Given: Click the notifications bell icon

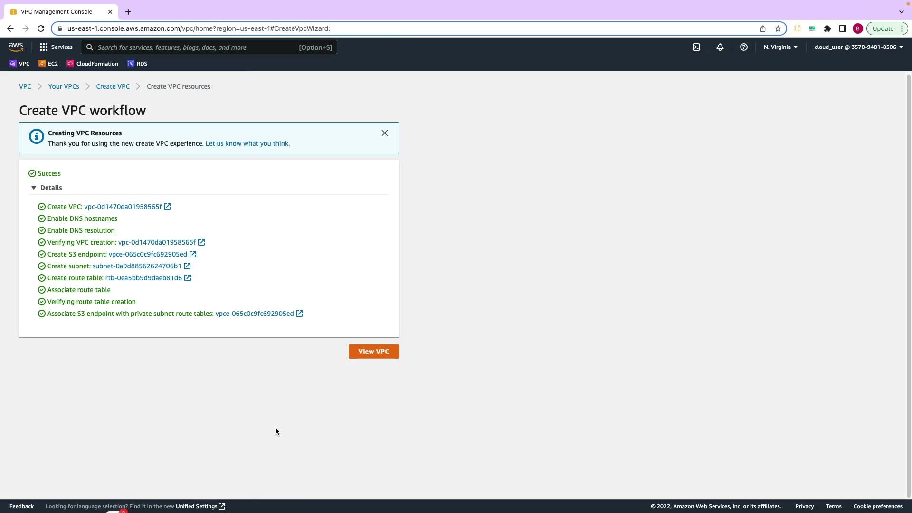Looking at the screenshot, I should 720,47.
